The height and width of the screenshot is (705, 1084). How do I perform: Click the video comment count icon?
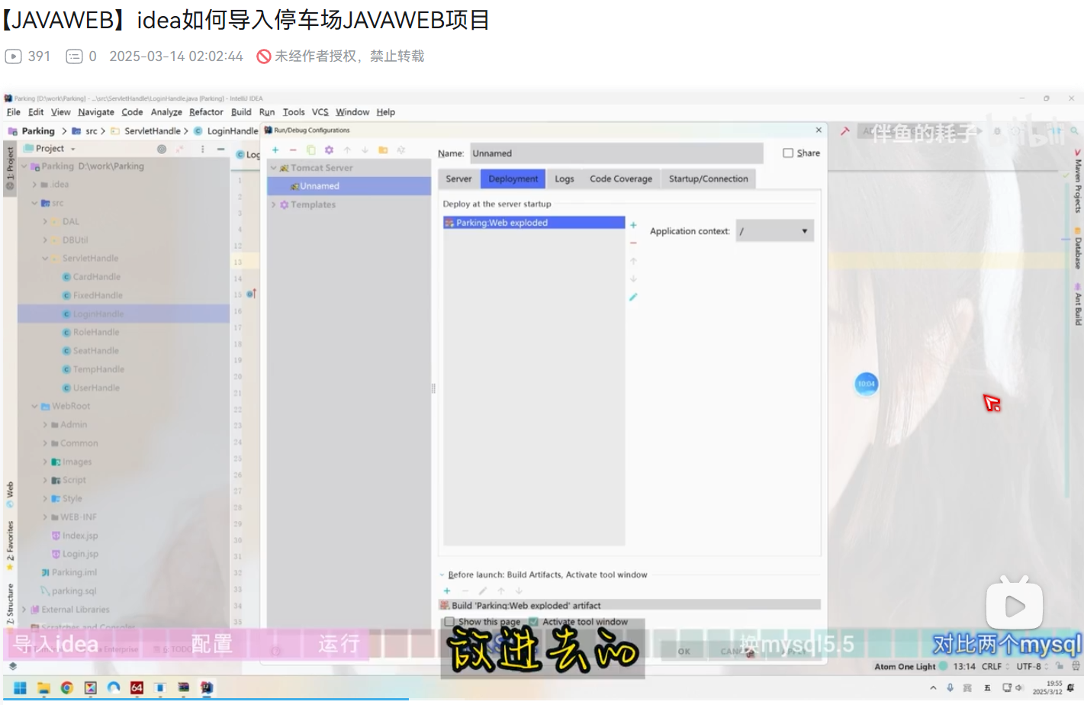(x=74, y=56)
